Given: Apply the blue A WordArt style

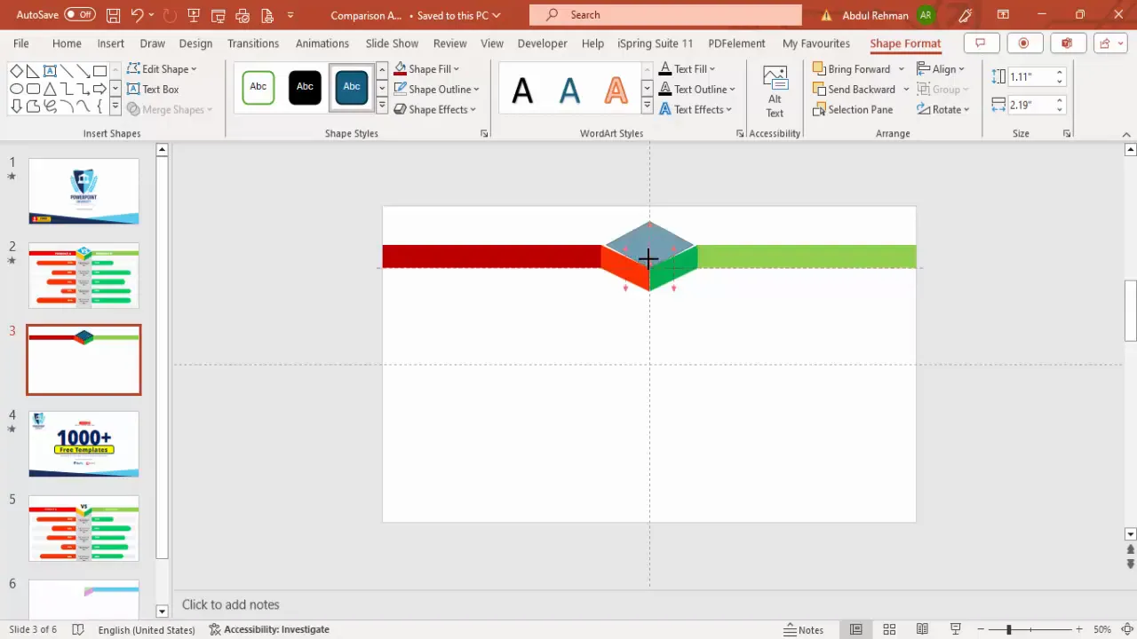Looking at the screenshot, I should point(569,90).
